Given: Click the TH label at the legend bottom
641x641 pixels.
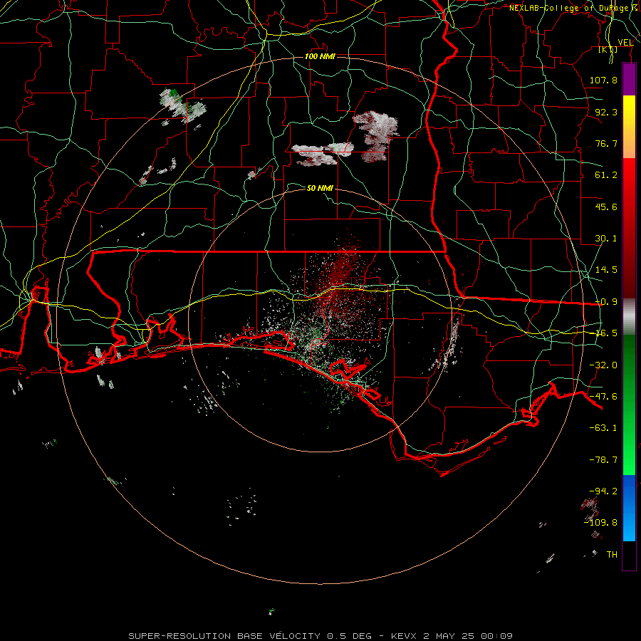Looking at the screenshot, I should [612, 555].
